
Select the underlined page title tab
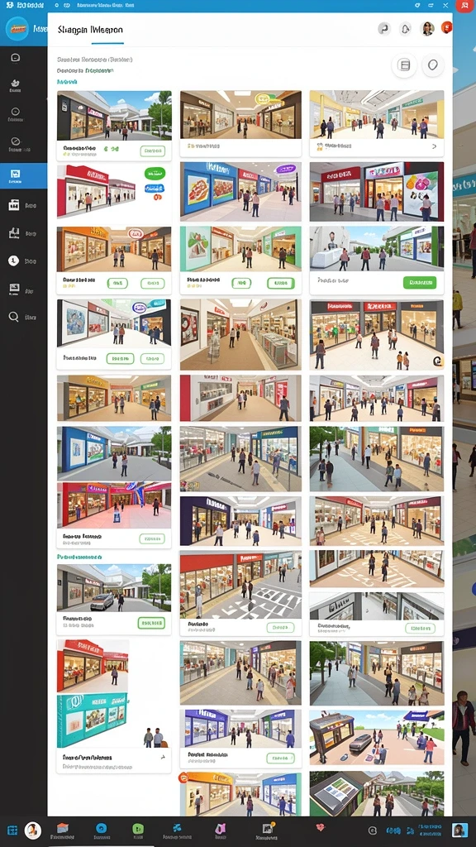pyautogui.click(x=90, y=31)
